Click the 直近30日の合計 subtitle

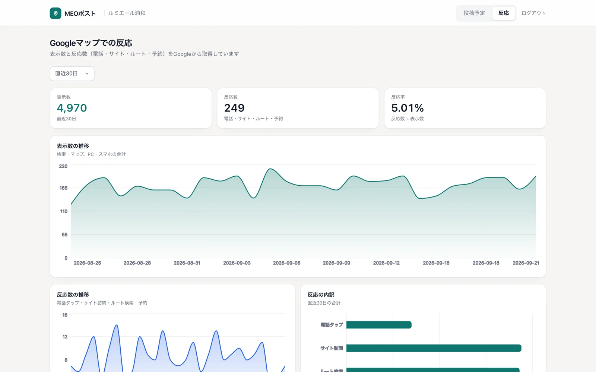click(x=324, y=303)
